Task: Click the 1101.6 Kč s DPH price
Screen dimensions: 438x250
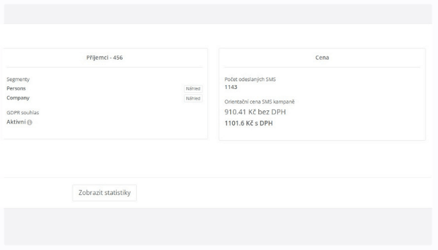Action: point(249,123)
